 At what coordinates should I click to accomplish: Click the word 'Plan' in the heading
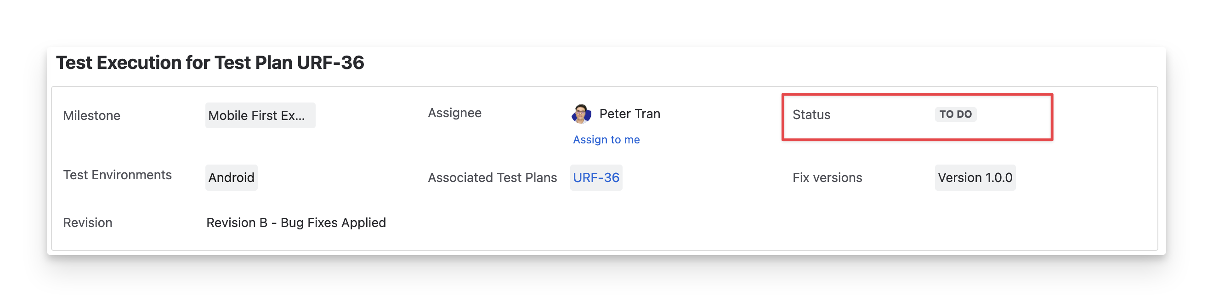coord(269,63)
